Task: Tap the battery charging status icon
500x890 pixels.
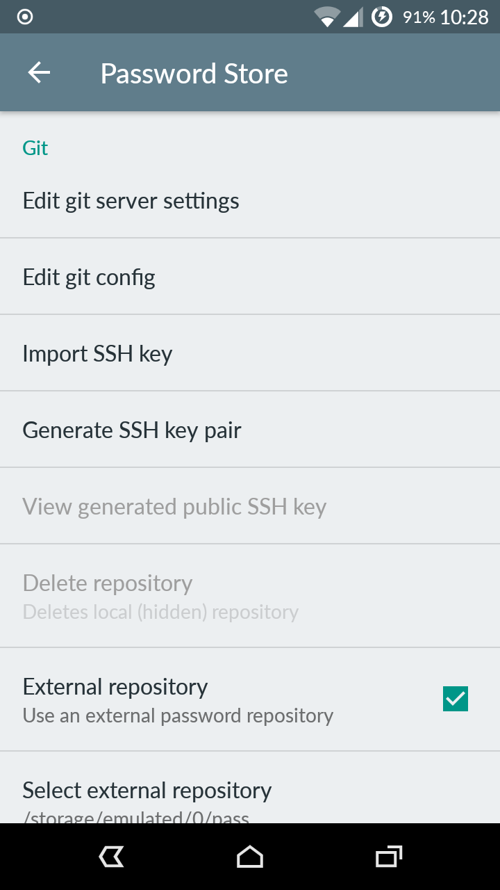Action: tap(382, 17)
